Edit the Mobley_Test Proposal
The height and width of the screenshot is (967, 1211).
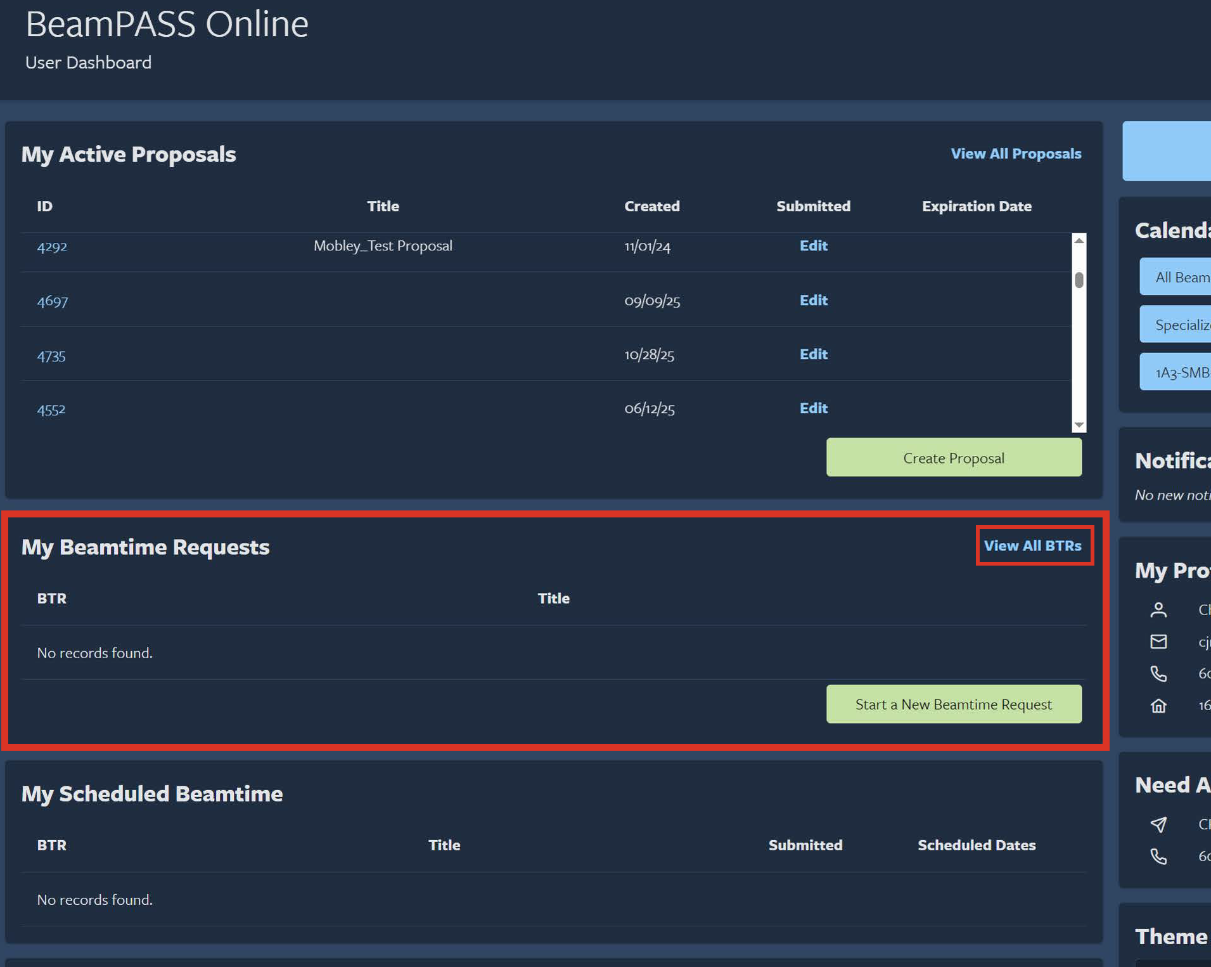point(813,246)
